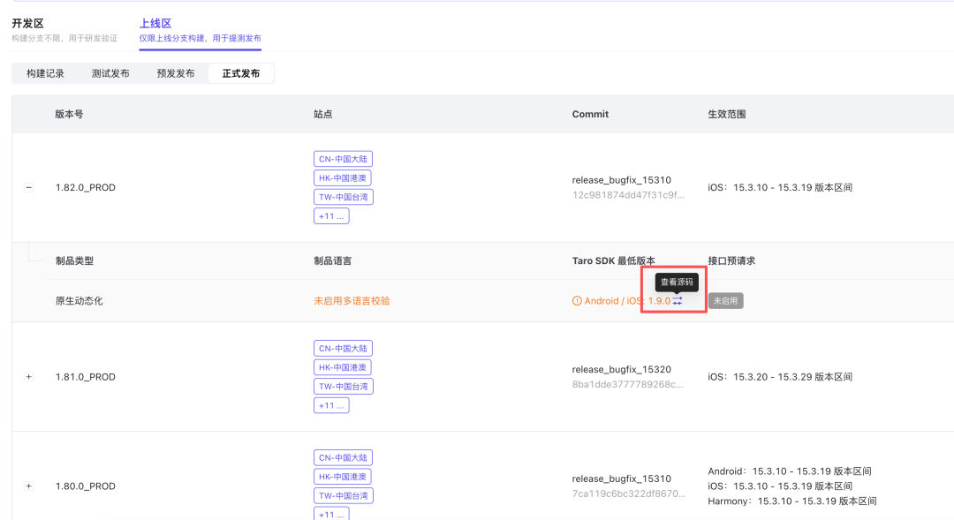Click the 版本号 column header

70,115
